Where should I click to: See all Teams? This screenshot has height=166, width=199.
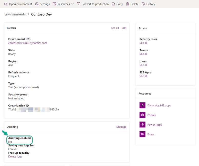pos(143,54)
